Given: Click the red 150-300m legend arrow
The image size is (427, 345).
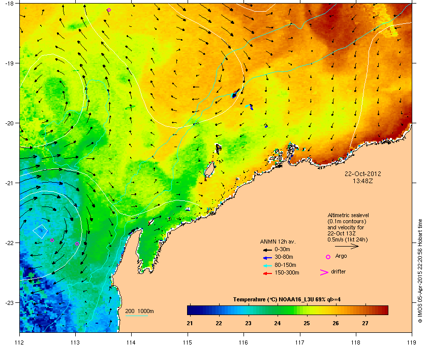Looking at the screenshot, I should point(267,273).
